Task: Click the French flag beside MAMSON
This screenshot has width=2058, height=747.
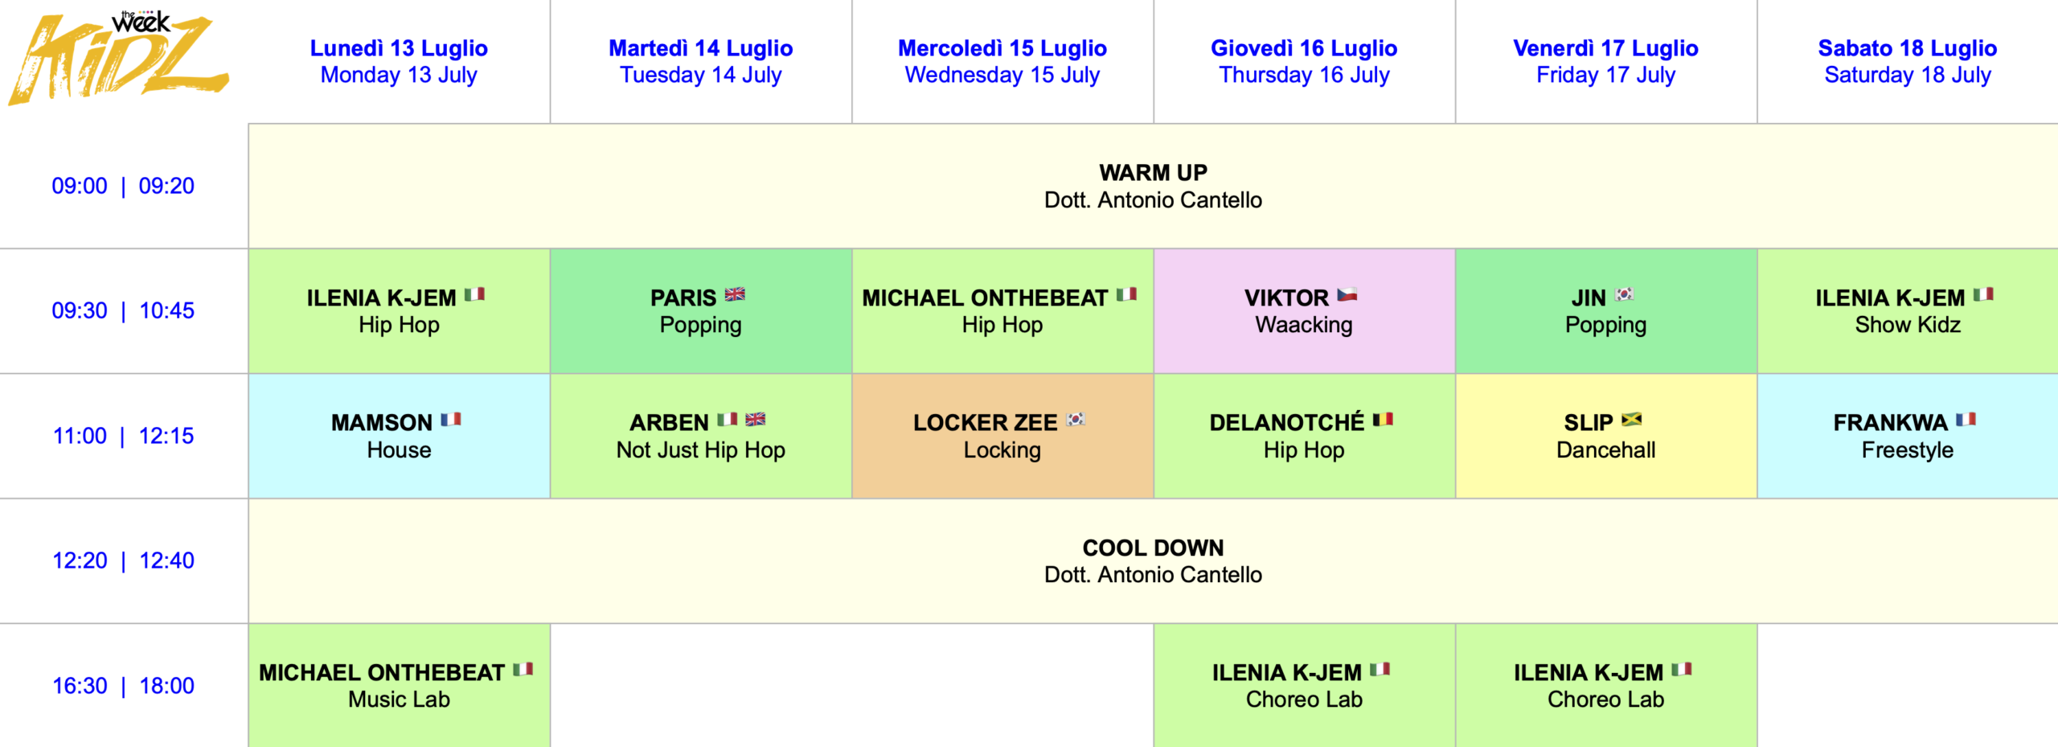Action: point(451,420)
